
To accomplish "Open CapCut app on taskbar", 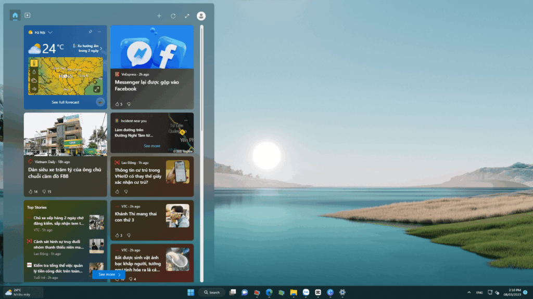I will pyautogui.click(x=318, y=292).
